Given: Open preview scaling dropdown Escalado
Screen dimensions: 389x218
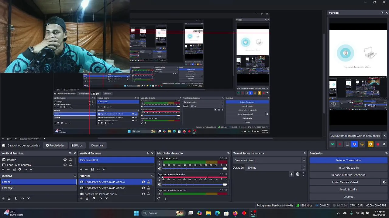Looking at the screenshot, I should pos(44,139).
